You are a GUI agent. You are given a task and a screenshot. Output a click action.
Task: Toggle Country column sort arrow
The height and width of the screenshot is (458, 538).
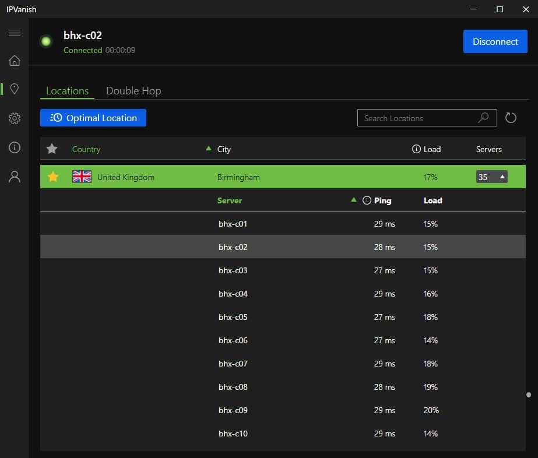pos(208,148)
